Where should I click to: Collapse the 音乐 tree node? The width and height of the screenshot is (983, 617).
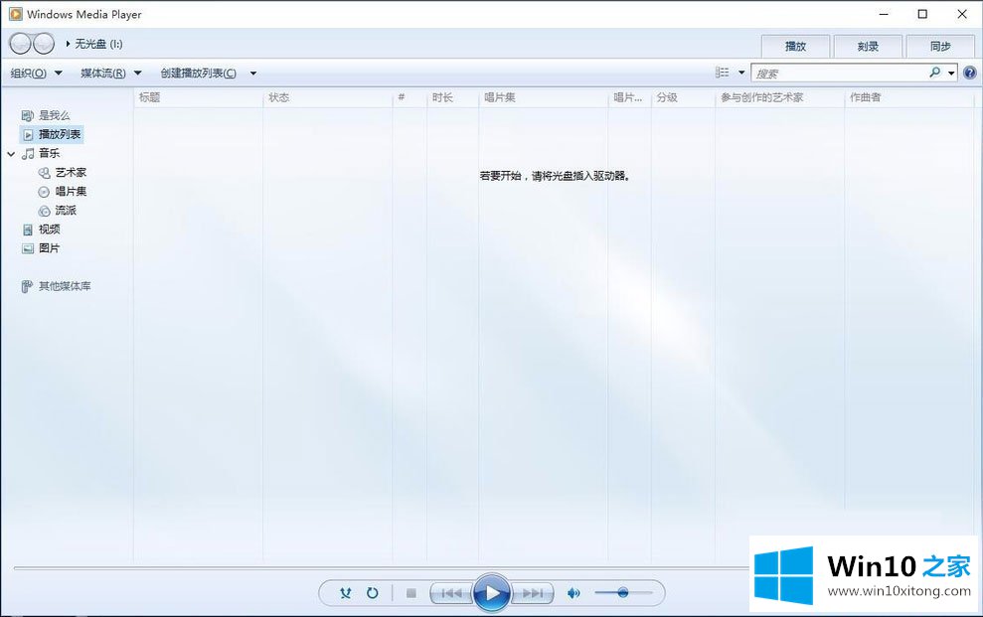click(11, 154)
